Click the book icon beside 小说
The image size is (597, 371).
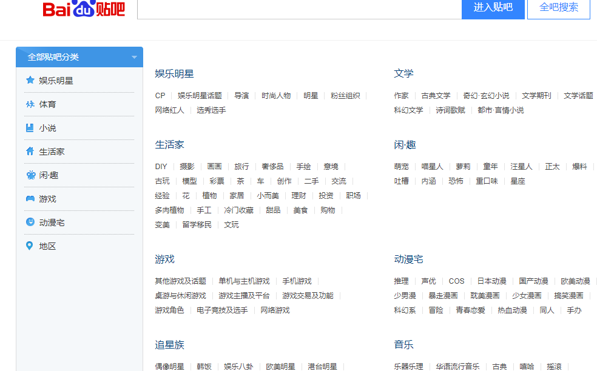point(29,128)
